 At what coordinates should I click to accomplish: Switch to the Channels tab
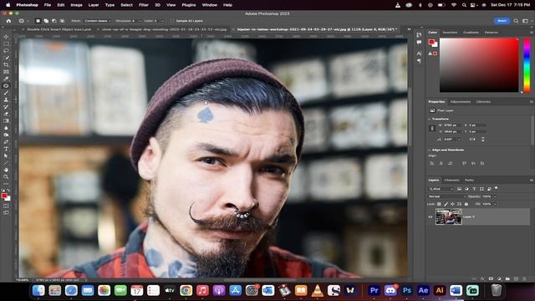[x=451, y=180]
